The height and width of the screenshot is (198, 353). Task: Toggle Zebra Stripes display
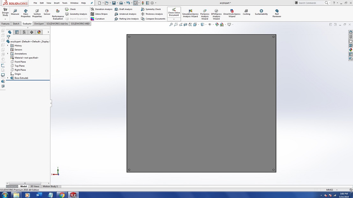[99, 14]
